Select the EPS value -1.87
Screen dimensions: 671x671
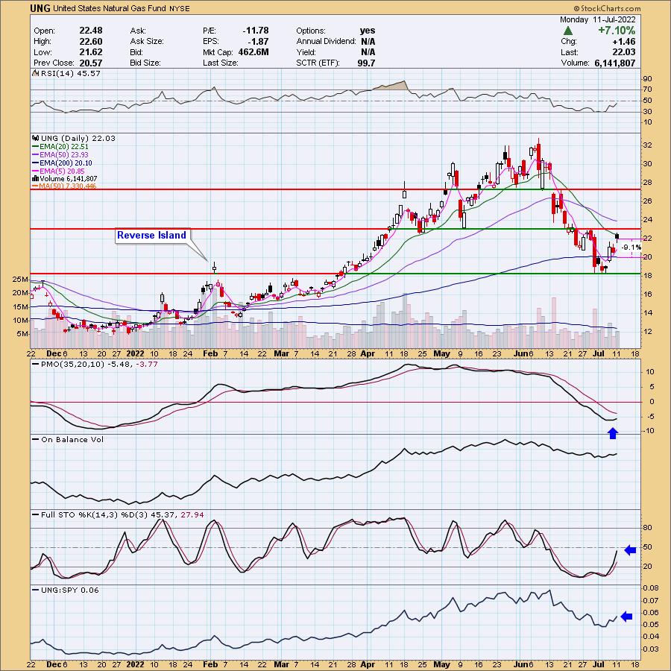(x=259, y=41)
